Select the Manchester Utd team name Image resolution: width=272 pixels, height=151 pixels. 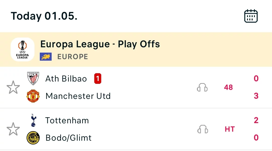(x=78, y=96)
